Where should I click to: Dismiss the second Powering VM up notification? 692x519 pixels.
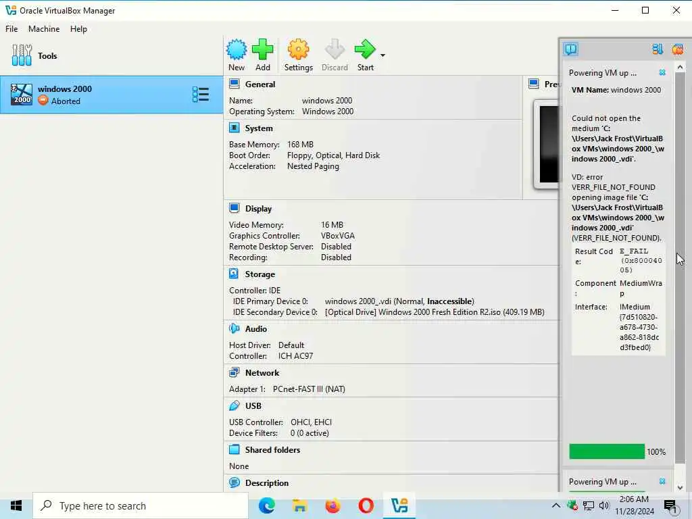coord(662,481)
